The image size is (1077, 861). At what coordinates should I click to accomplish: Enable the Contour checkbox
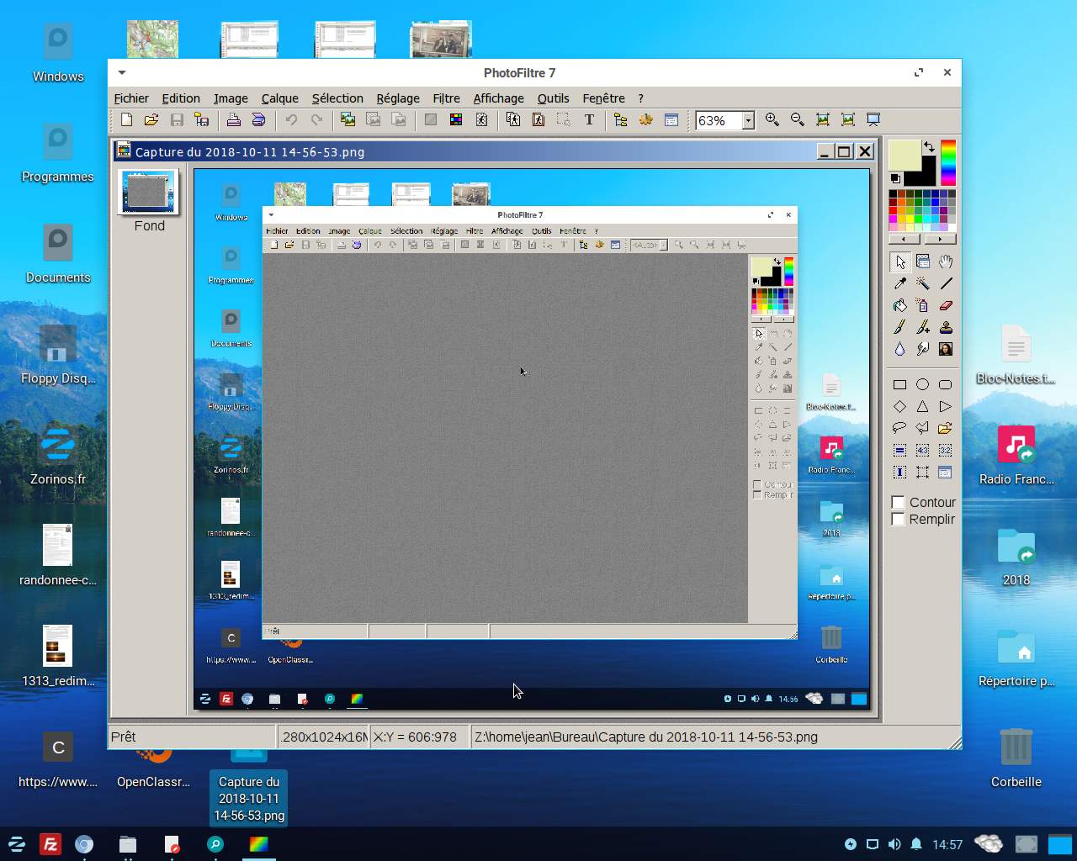(898, 502)
